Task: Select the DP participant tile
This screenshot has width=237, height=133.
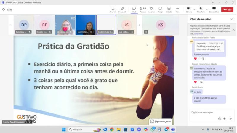Action: pyautogui.click(x=24, y=25)
